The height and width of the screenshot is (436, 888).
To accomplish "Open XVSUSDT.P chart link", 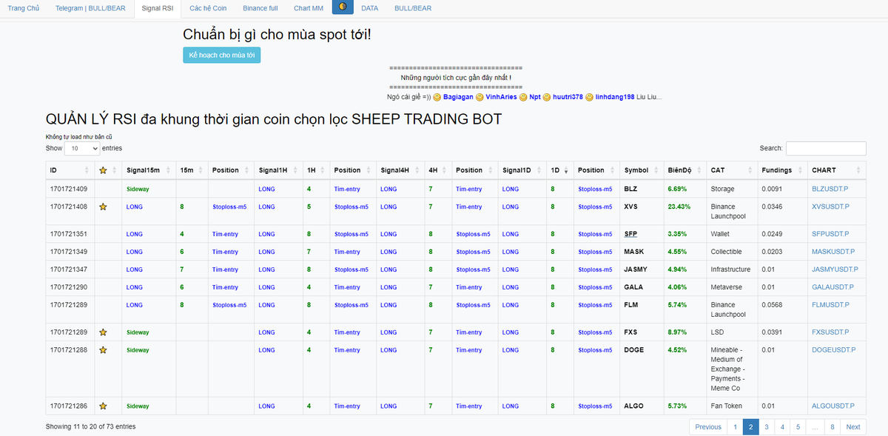I will (x=830, y=207).
